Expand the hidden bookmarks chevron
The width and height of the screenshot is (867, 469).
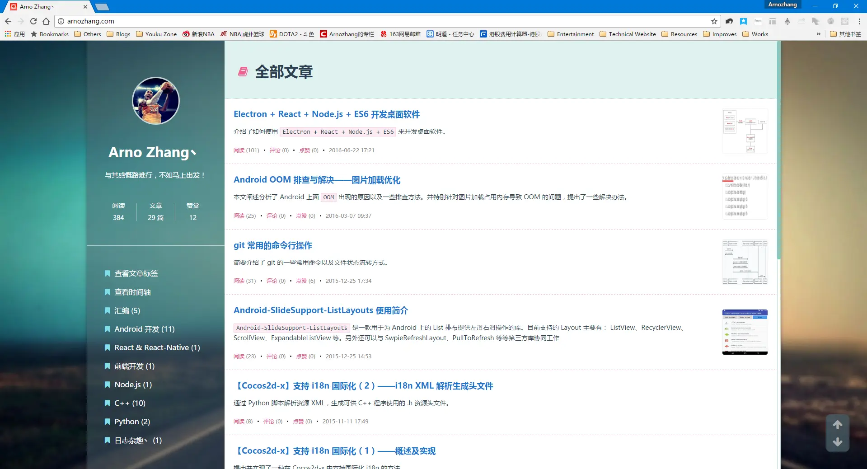818,34
